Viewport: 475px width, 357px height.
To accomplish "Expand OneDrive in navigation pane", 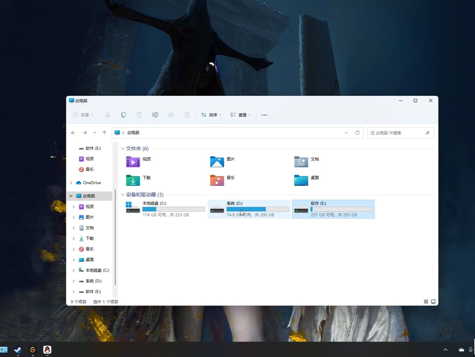I will coord(71,183).
